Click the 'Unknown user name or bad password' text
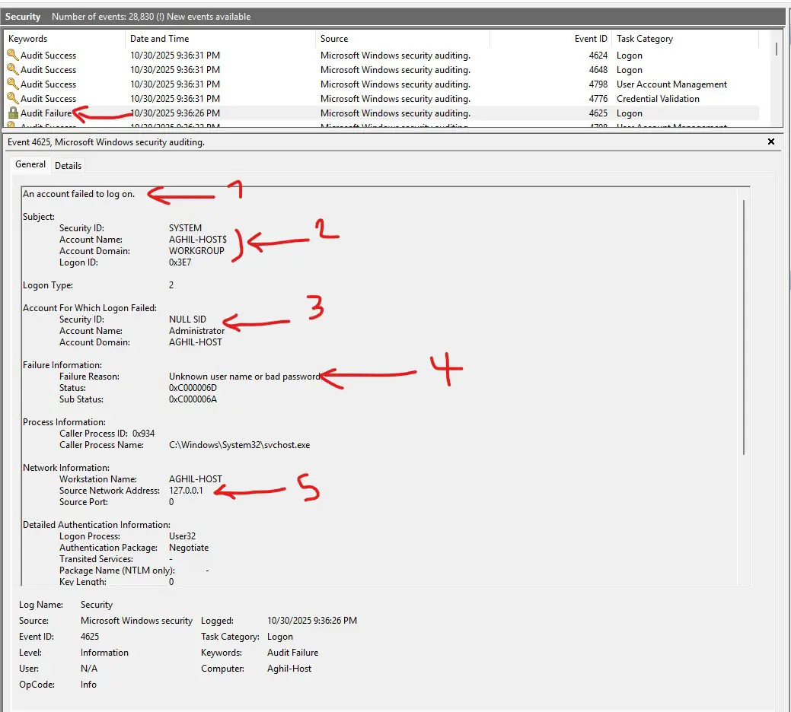The image size is (791, 712). [x=244, y=377]
